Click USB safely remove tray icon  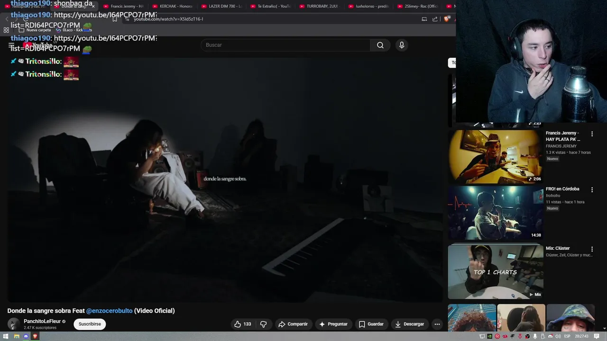coord(543,336)
